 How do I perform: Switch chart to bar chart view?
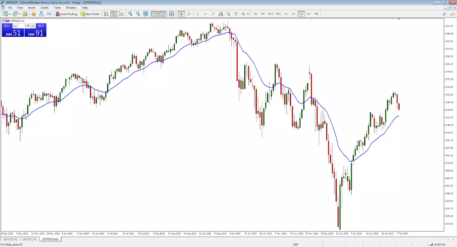point(106,14)
